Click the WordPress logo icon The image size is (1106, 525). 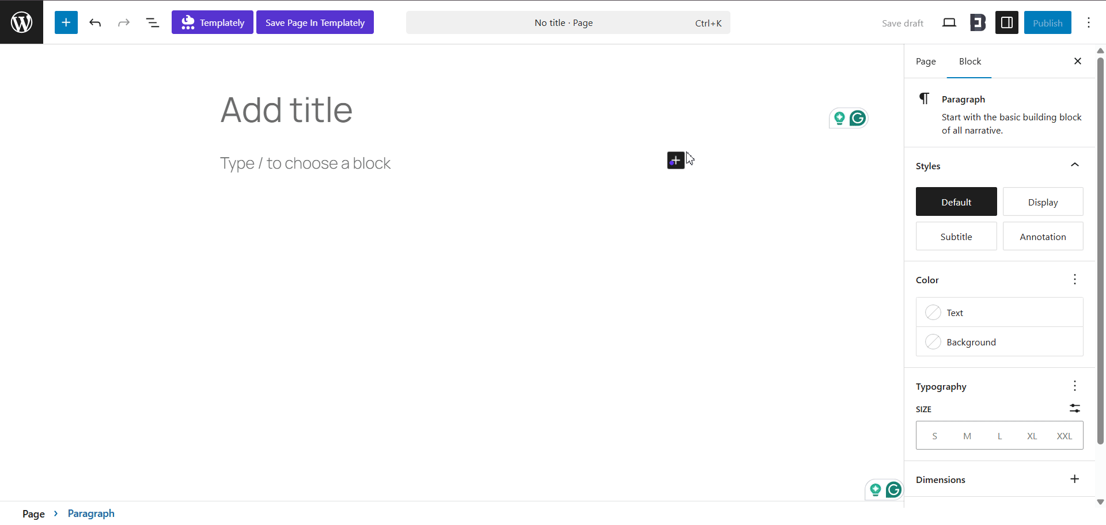click(21, 22)
